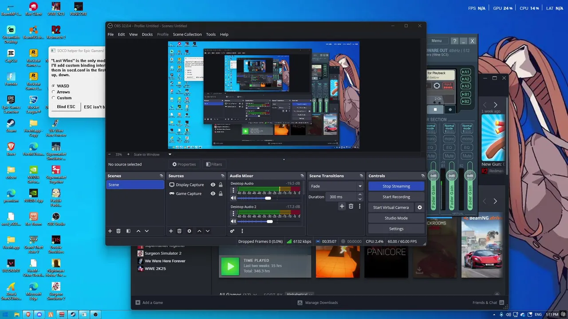Remove scene transition with trash icon
The image size is (568, 319).
(x=351, y=206)
